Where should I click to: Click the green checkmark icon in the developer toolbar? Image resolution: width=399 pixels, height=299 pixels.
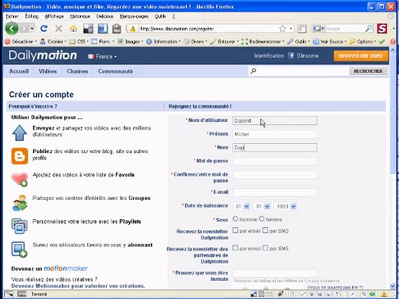coord(382,42)
